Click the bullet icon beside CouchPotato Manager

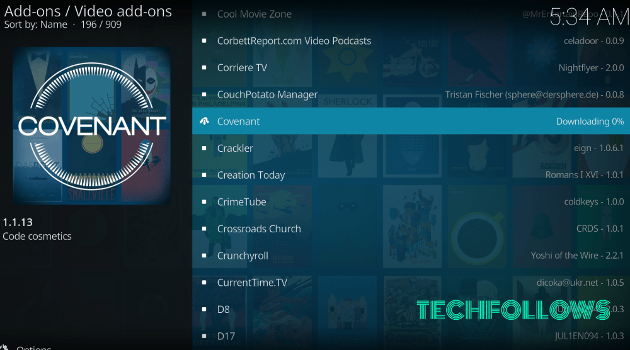tap(204, 94)
